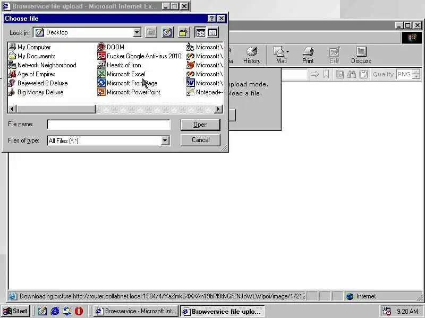Click the quick launch icon left of Opera
The width and height of the screenshot is (425, 318).
tap(67, 311)
